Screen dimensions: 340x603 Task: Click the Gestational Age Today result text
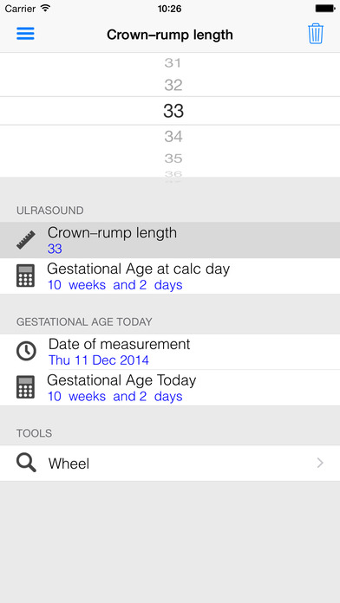[x=114, y=397]
